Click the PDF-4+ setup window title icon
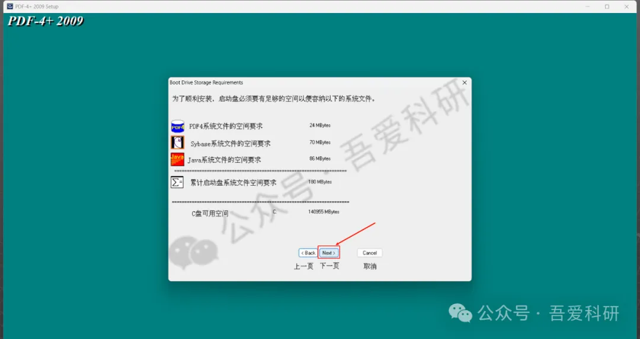 [x=10, y=7]
